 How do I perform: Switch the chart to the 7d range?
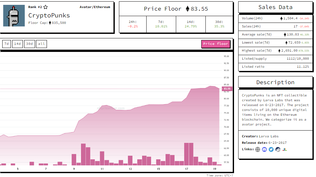[x=7, y=44]
